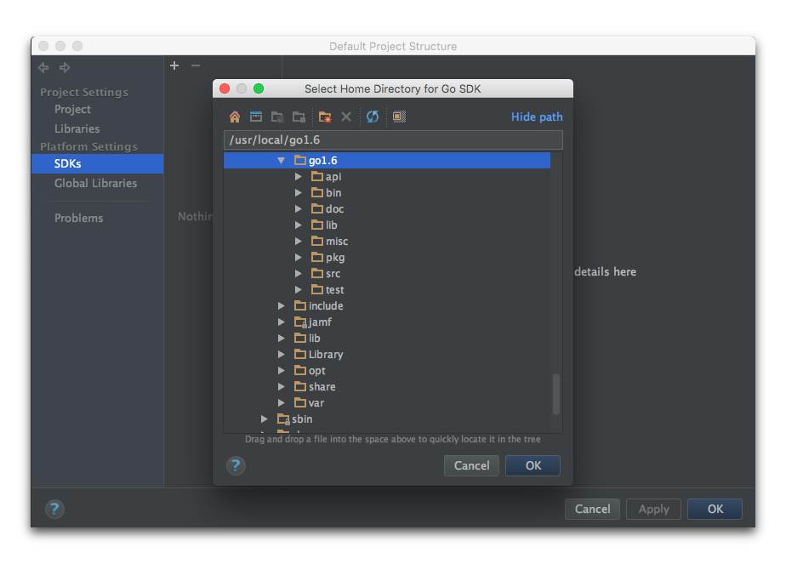This screenshot has height=564, width=786.
Task: Click the back arrow in Project Structure
Action: [x=43, y=67]
